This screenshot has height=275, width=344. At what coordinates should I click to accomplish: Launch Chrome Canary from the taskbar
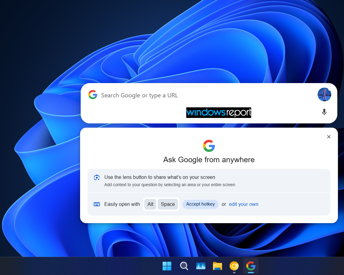pyautogui.click(x=234, y=266)
